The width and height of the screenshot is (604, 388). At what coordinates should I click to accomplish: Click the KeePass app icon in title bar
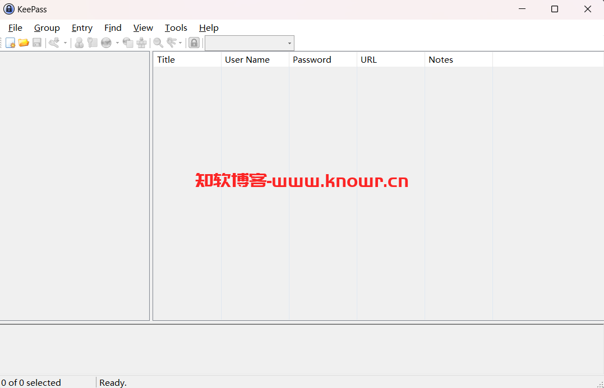pyautogui.click(x=8, y=9)
